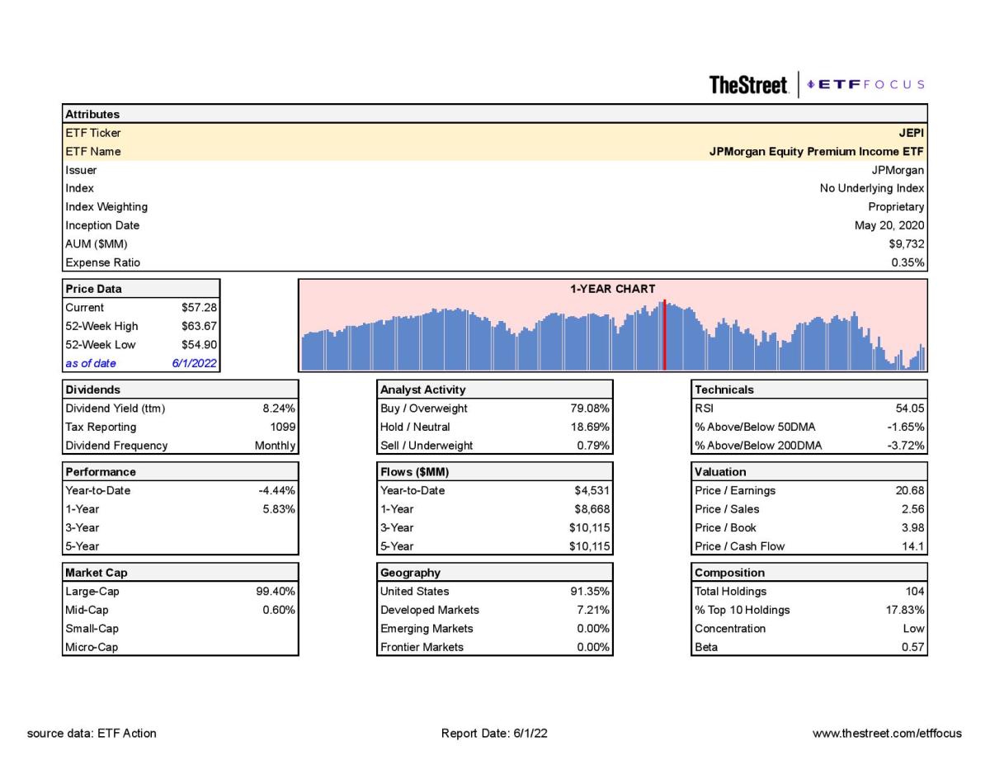Click the 52-Week Low value $54.90
Viewport: 990px width, 765px height.
[x=199, y=345]
